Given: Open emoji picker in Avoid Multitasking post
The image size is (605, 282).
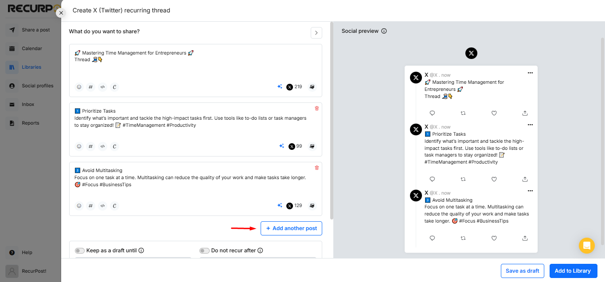Looking at the screenshot, I should coord(79,206).
